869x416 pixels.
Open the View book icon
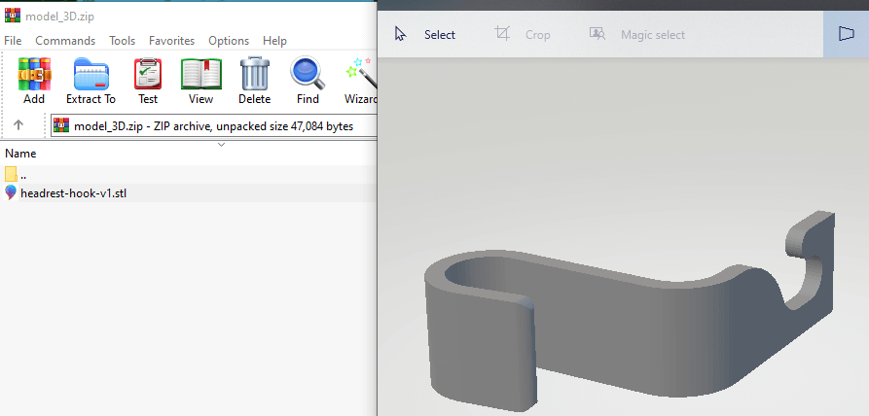click(x=200, y=81)
